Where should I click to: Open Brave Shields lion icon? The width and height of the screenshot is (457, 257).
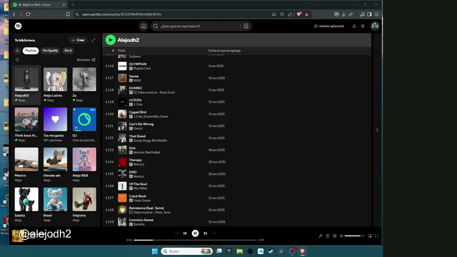pos(299,14)
